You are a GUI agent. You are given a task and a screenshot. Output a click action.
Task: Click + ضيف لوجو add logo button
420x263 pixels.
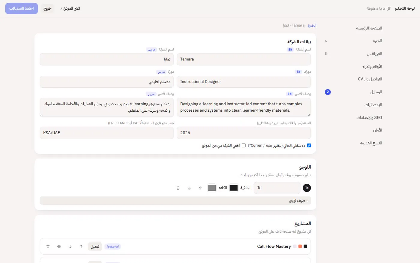click(175, 201)
